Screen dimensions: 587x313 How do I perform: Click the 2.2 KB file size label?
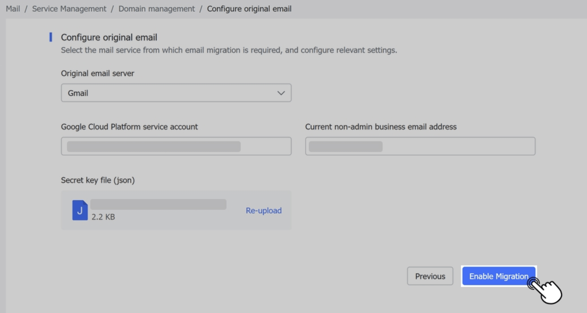pyautogui.click(x=103, y=217)
